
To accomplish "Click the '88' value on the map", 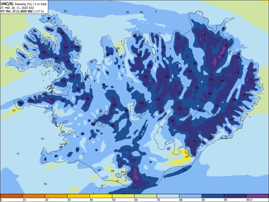I will point(99,170).
